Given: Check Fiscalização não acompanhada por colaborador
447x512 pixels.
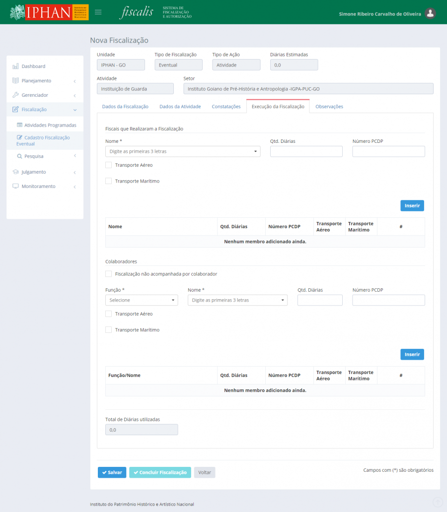Looking at the screenshot, I should 109,274.
